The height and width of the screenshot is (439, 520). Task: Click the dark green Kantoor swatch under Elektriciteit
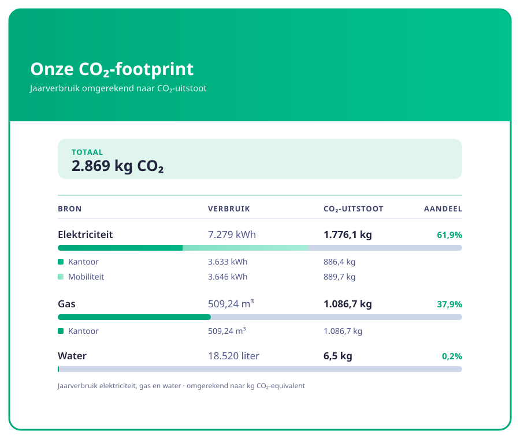point(61,262)
